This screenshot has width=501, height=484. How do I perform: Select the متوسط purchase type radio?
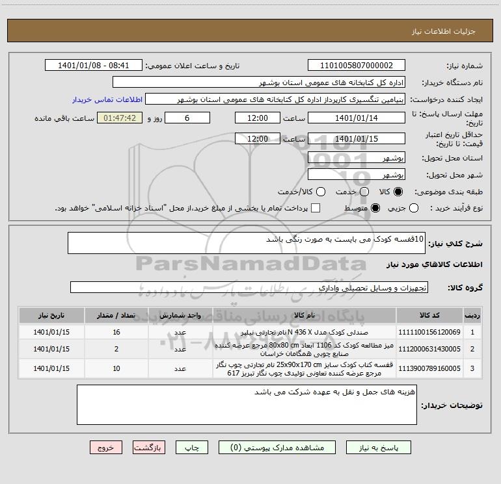pos(375,208)
